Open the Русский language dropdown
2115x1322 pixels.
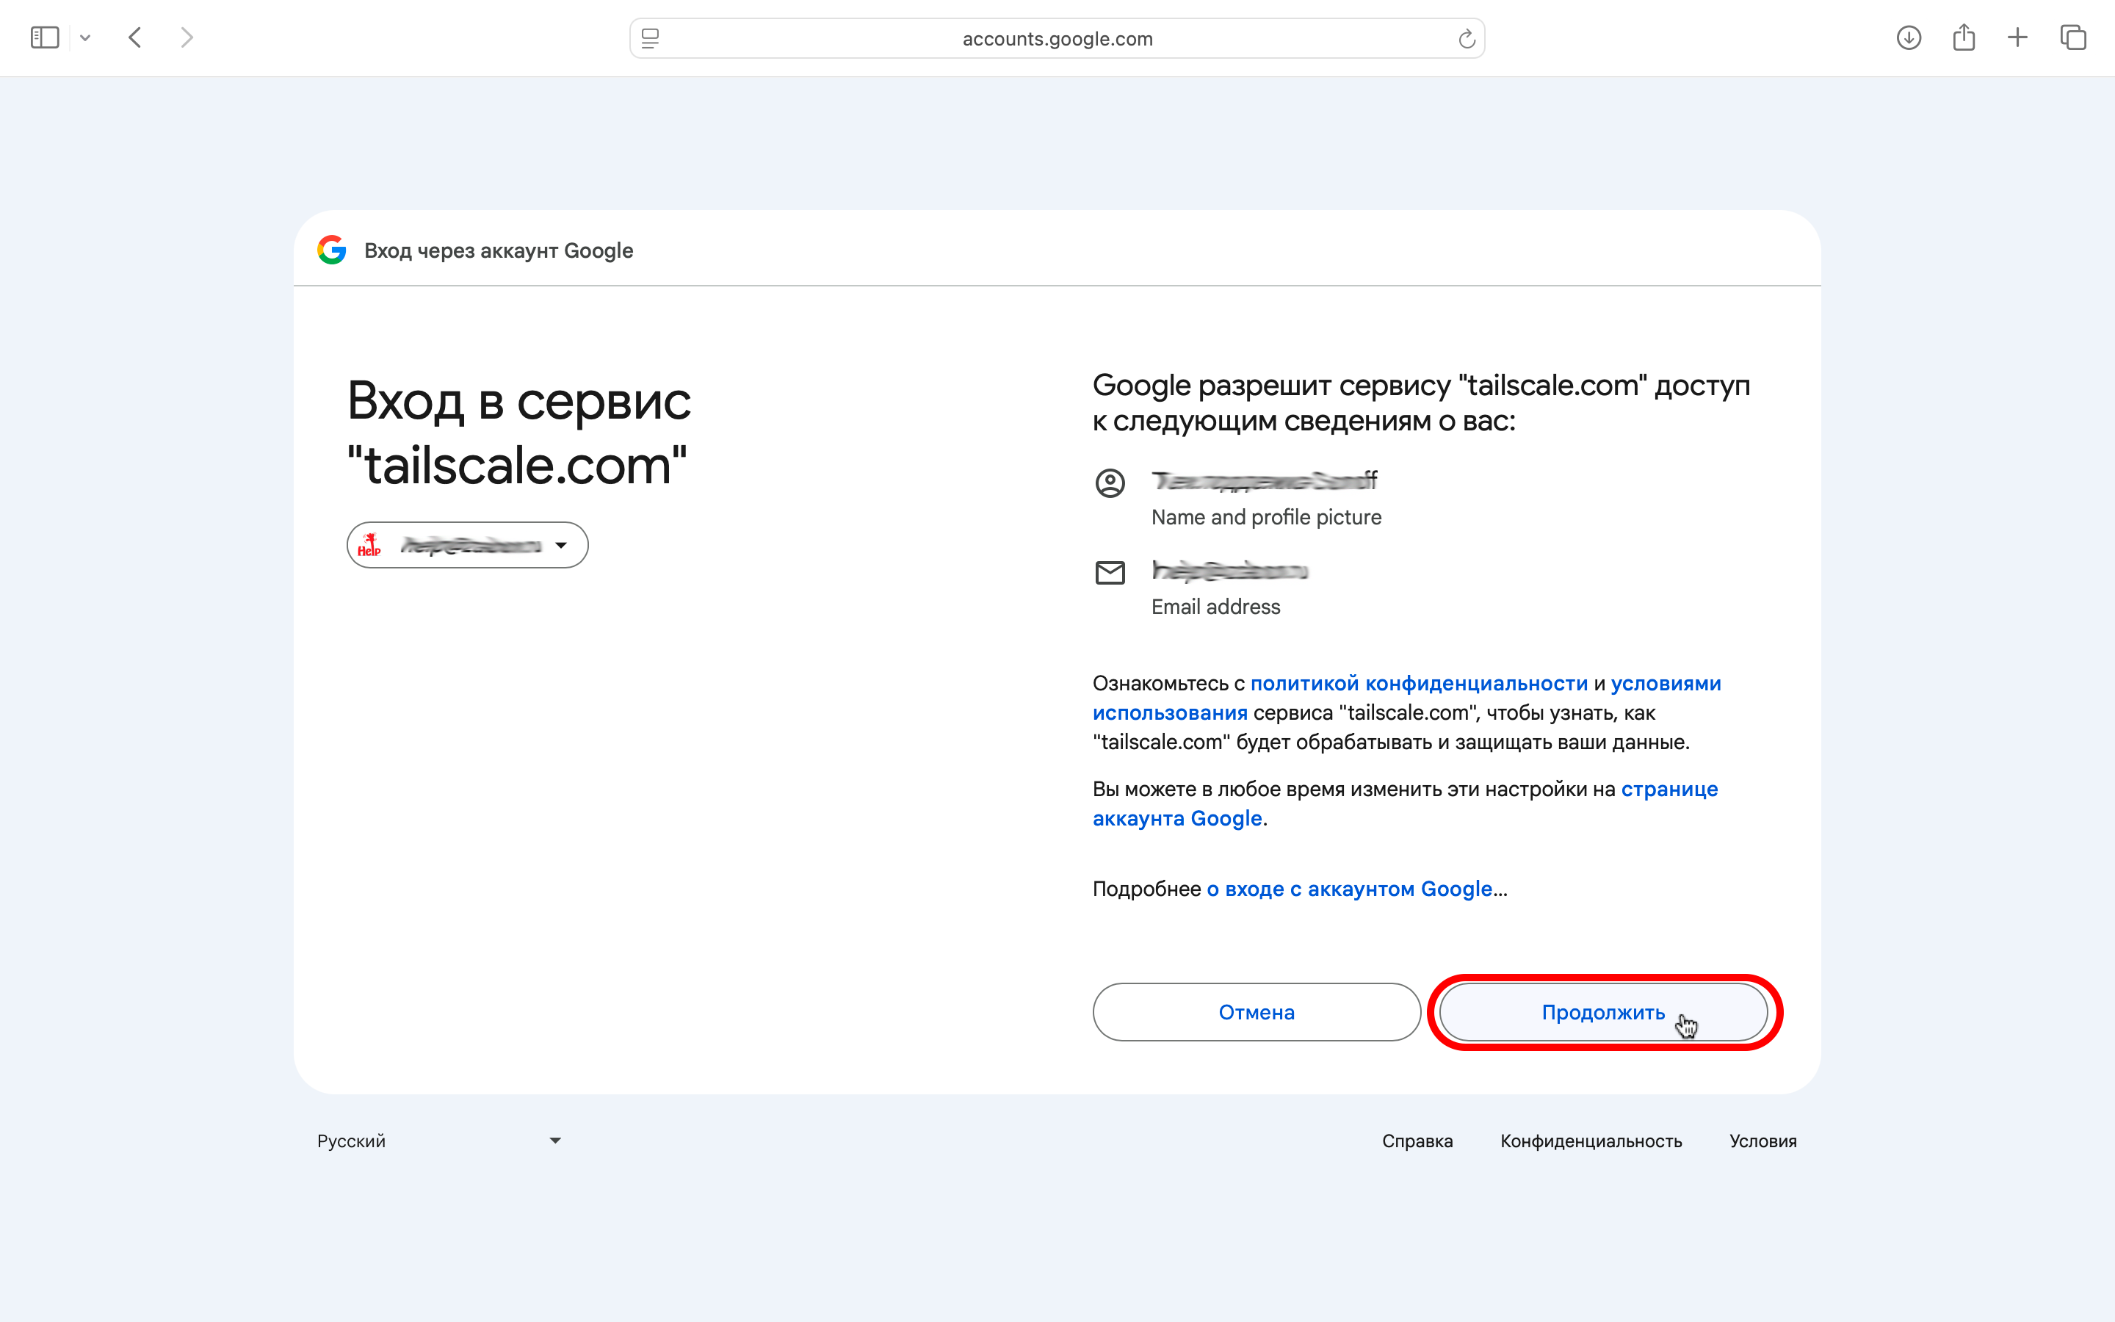440,1141
